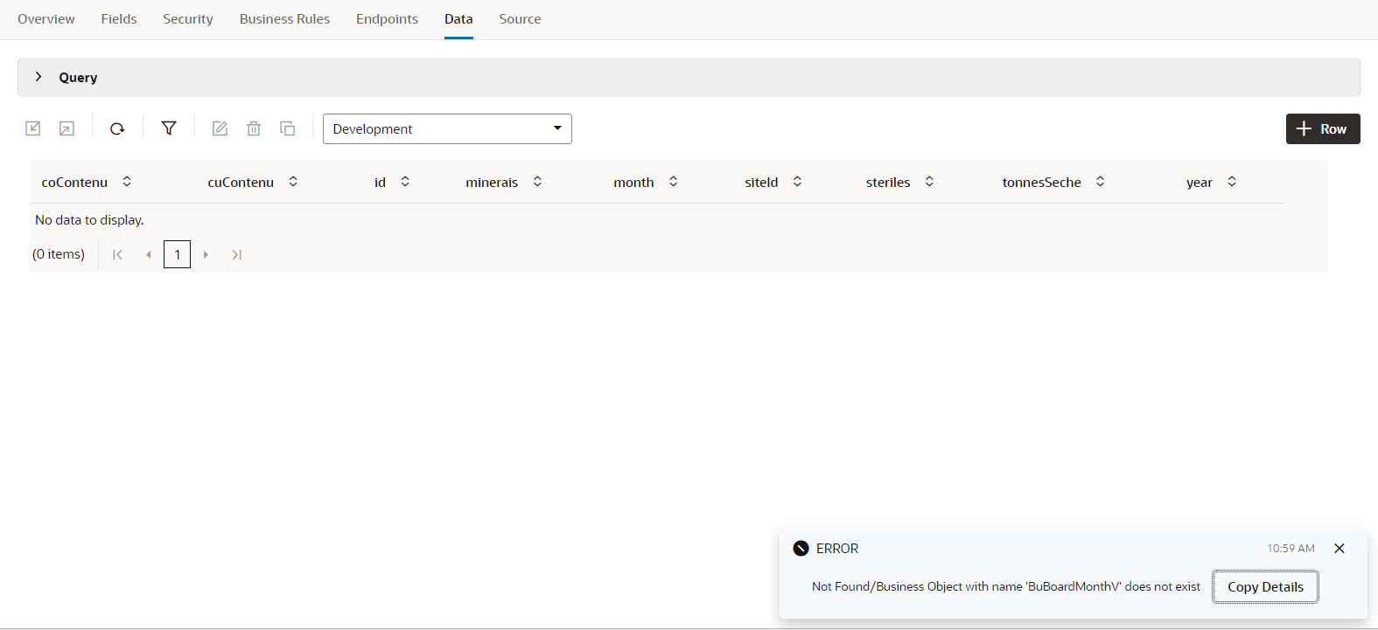Click the export data icon

(66, 128)
